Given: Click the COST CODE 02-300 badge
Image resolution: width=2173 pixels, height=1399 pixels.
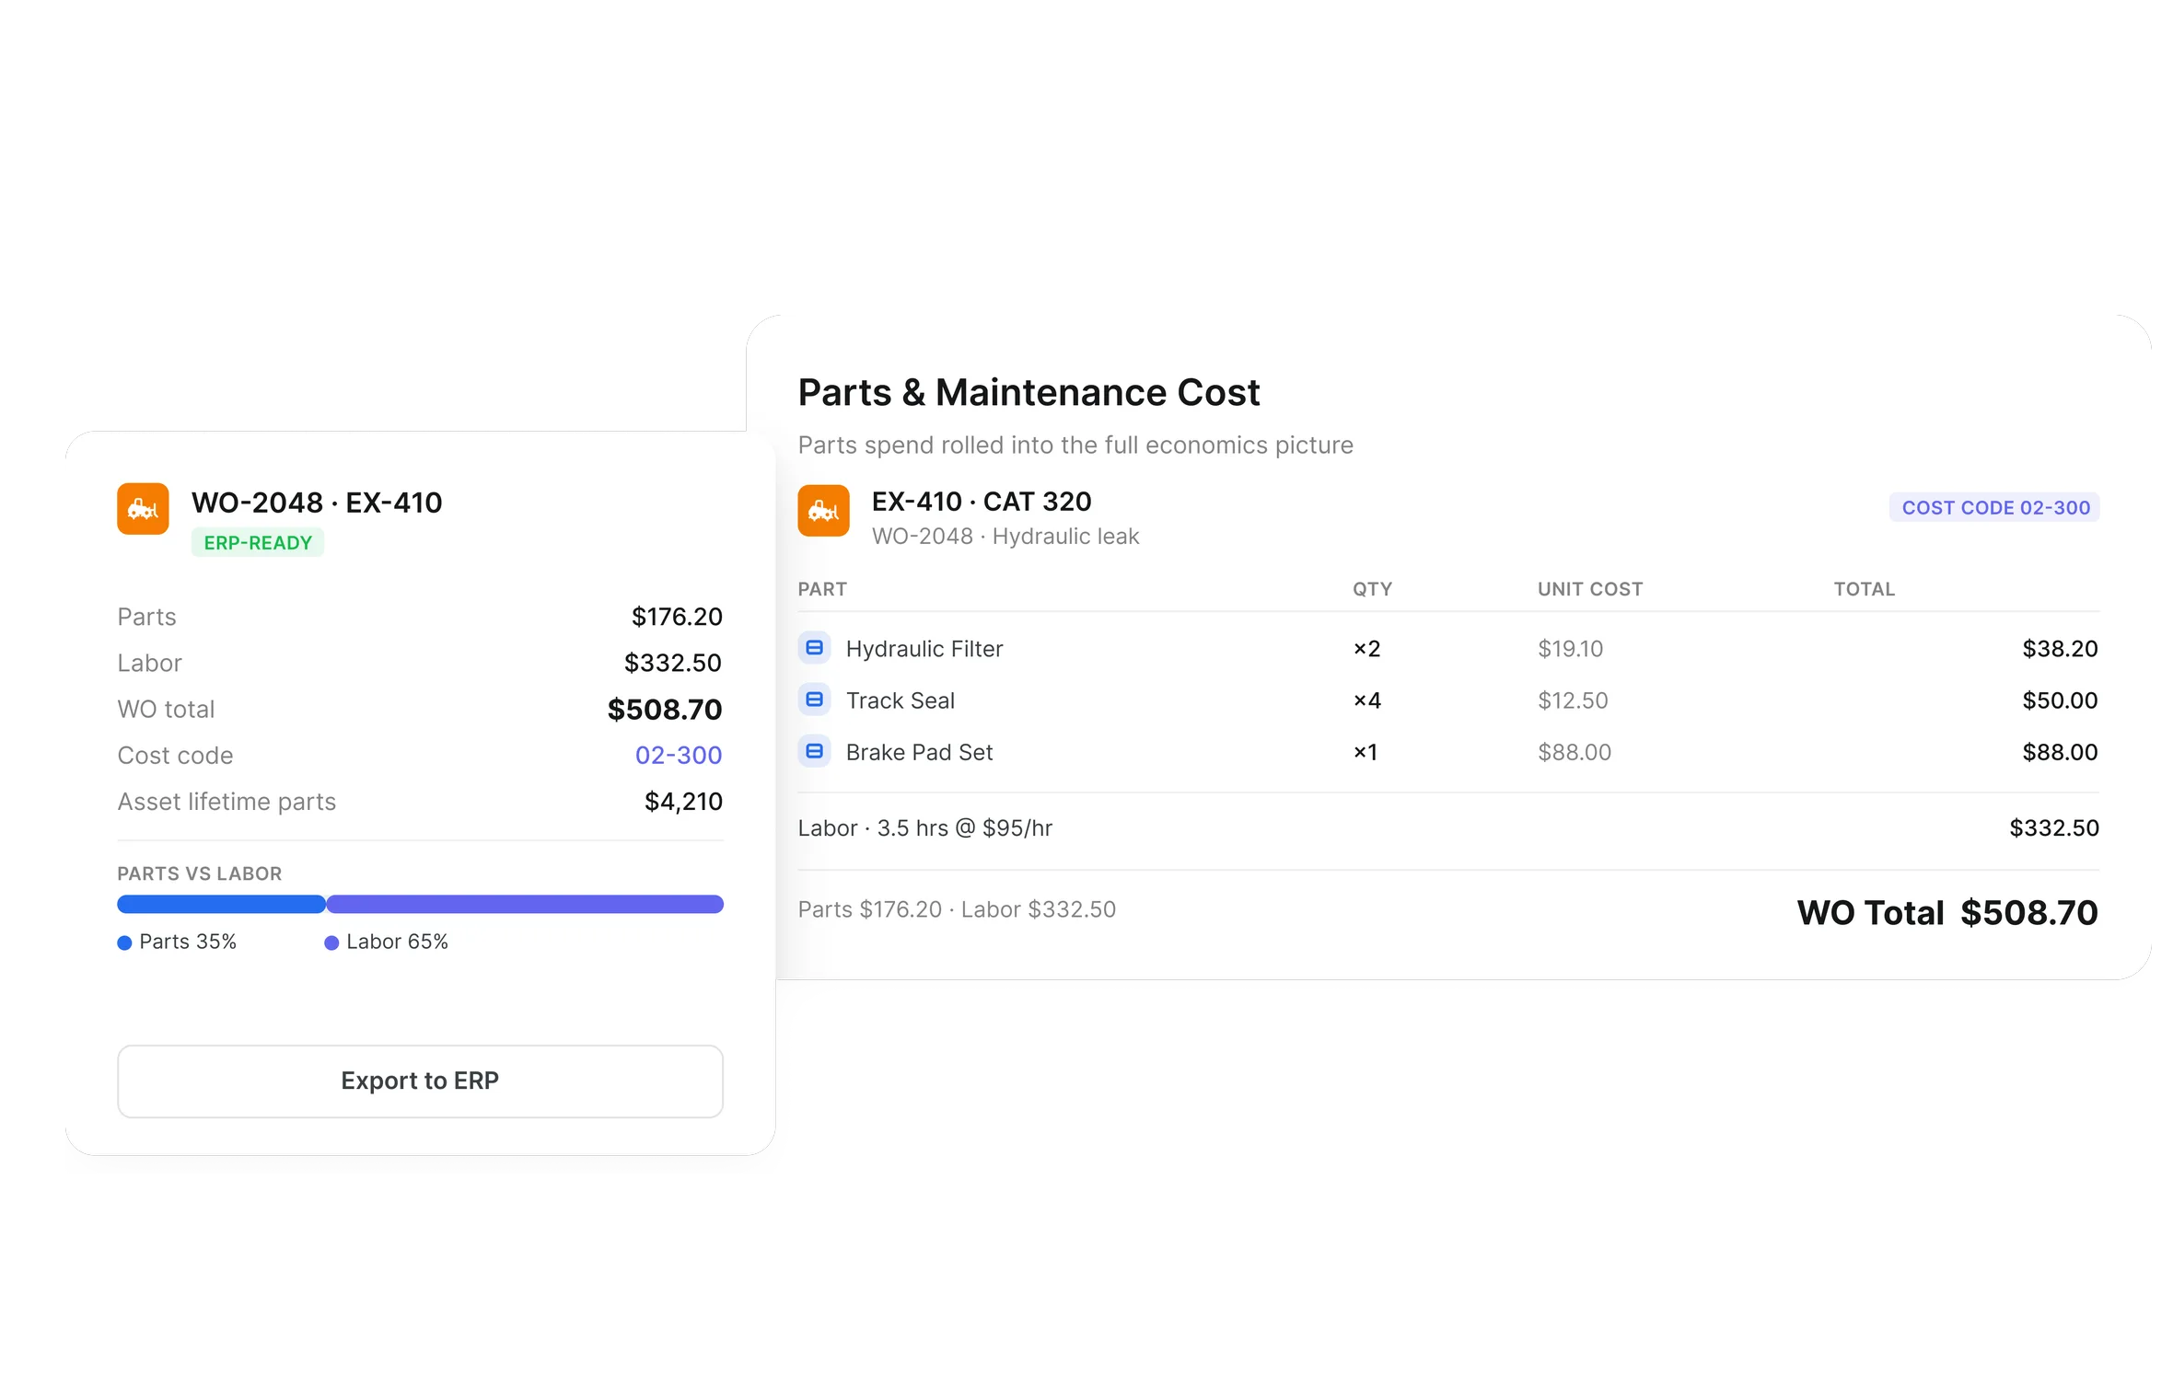Looking at the screenshot, I should [1994, 507].
